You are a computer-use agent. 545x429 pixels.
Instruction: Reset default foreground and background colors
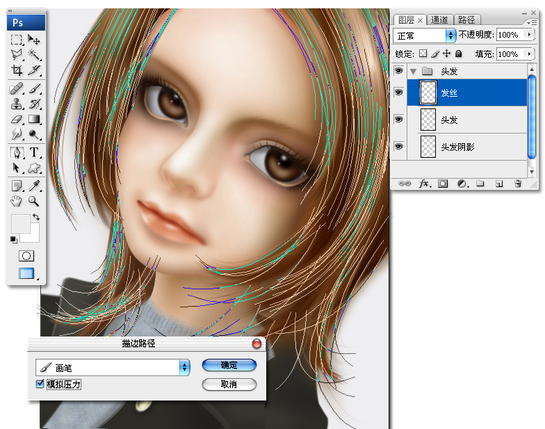click(x=14, y=239)
